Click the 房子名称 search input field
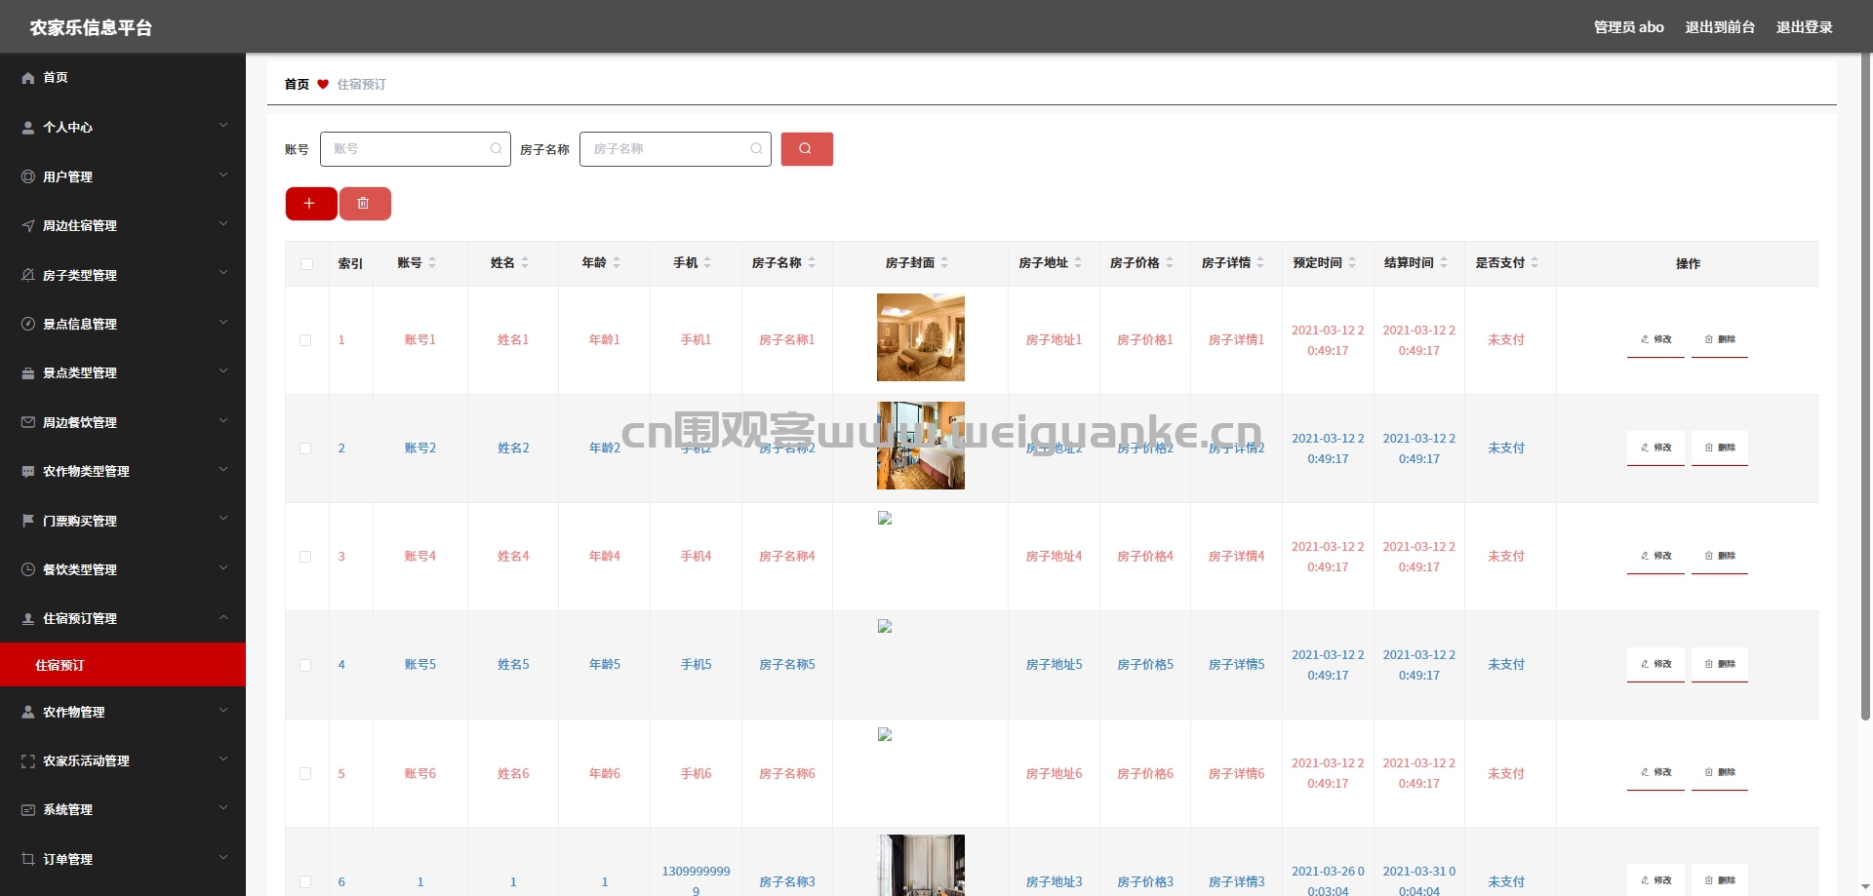The height and width of the screenshot is (896, 1873). click(675, 149)
